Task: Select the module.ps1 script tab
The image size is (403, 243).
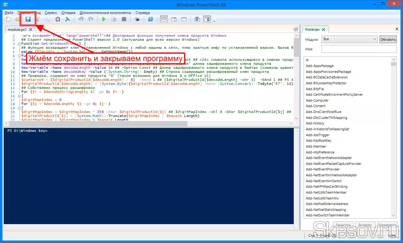Action: tap(17, 30)
